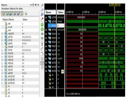This screenshot has width=127, height=103.
Task: Click the Name header in waveform pane
Action: point(50,12)
